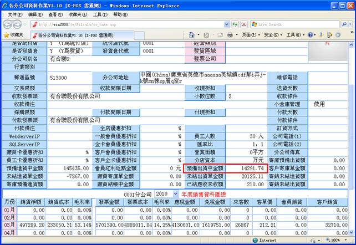Refresh the page with the green arrows icon
Screen dimensions: 356x245
235,24
